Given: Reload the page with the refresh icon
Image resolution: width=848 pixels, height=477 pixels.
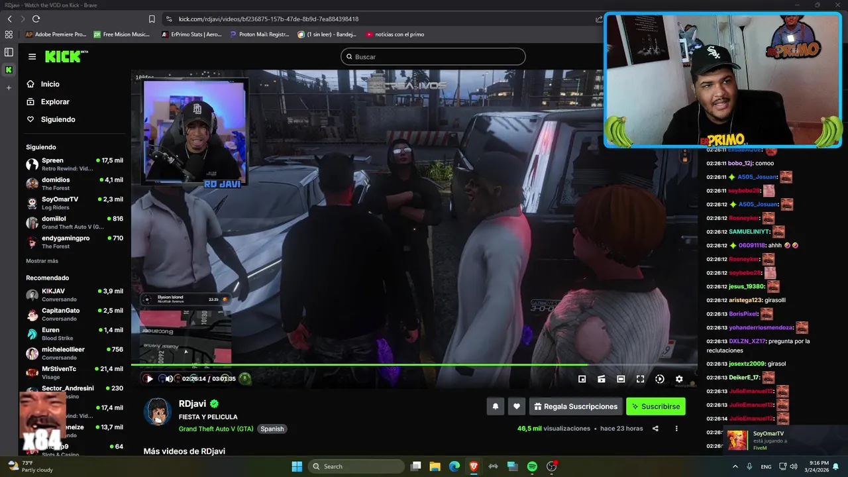Looking at the screenshot, I should [36, 19].
